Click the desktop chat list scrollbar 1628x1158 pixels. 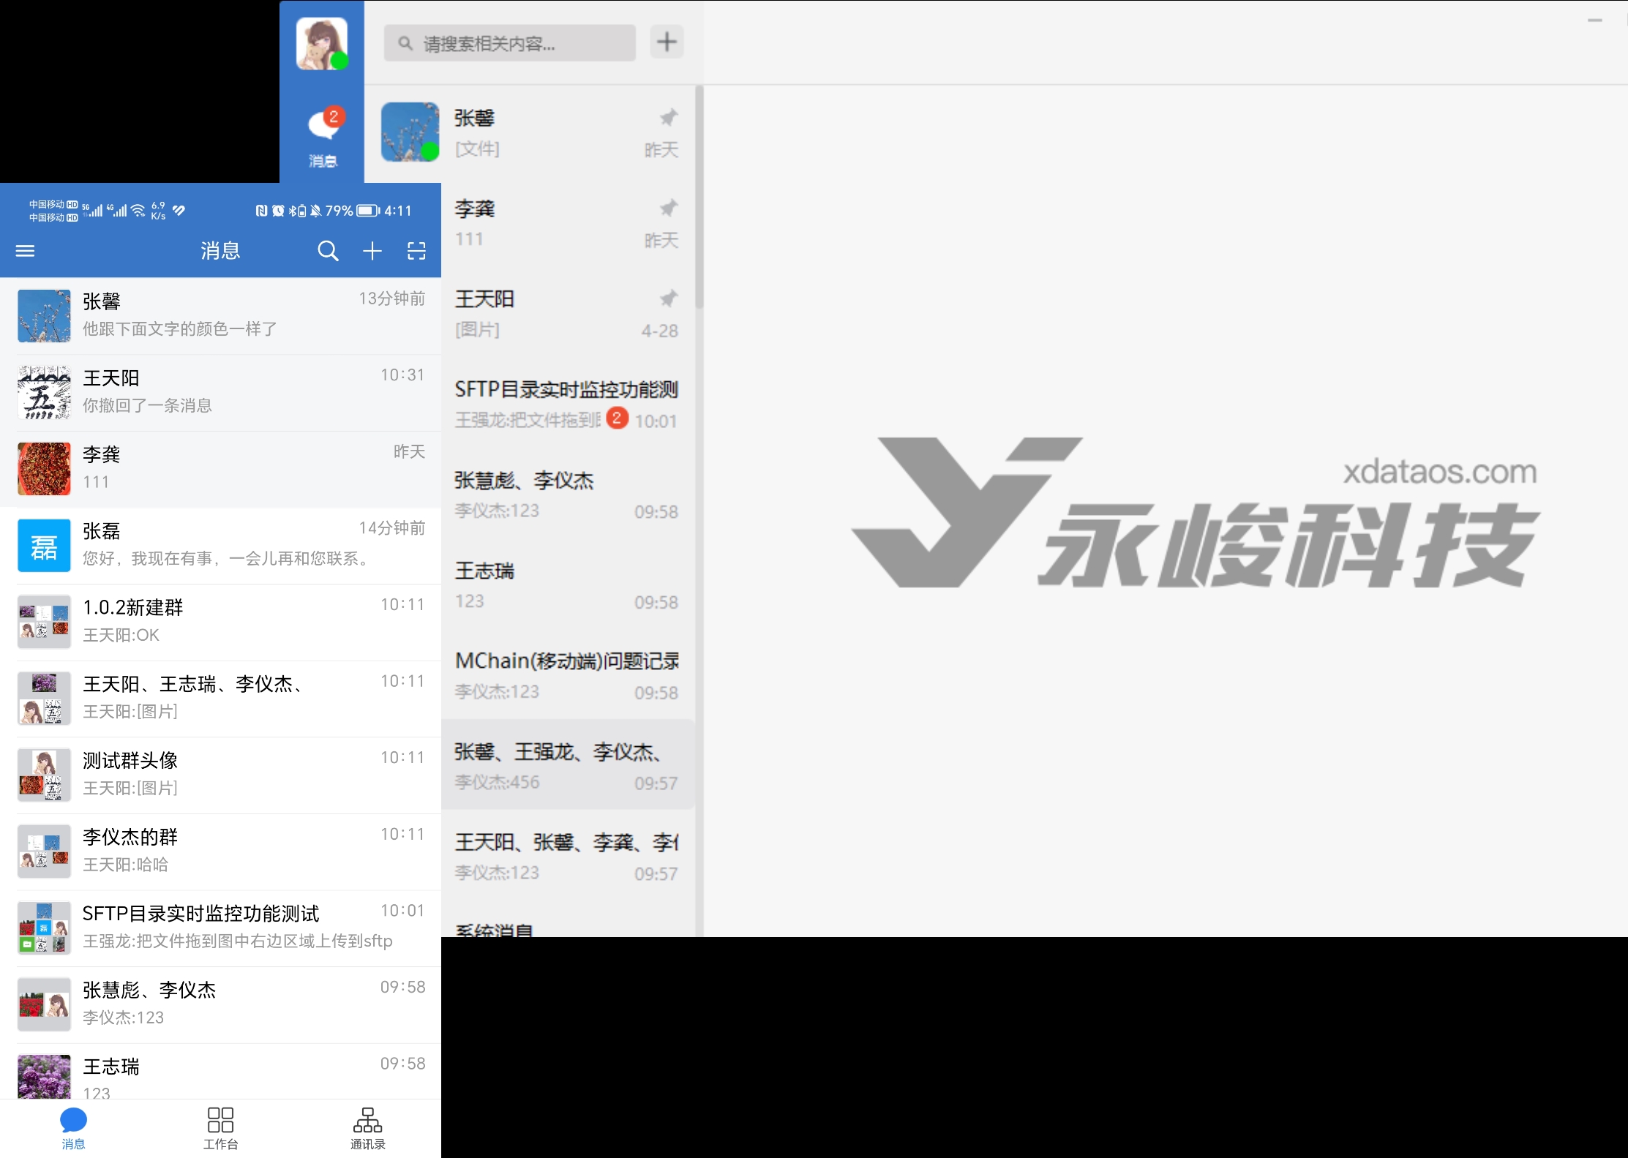click(x=699, y=198)
